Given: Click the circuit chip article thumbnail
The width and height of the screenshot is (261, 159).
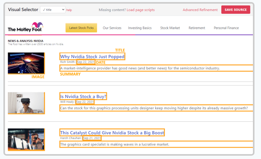Looking at the screenshot, I should click(x=26, y=63).
